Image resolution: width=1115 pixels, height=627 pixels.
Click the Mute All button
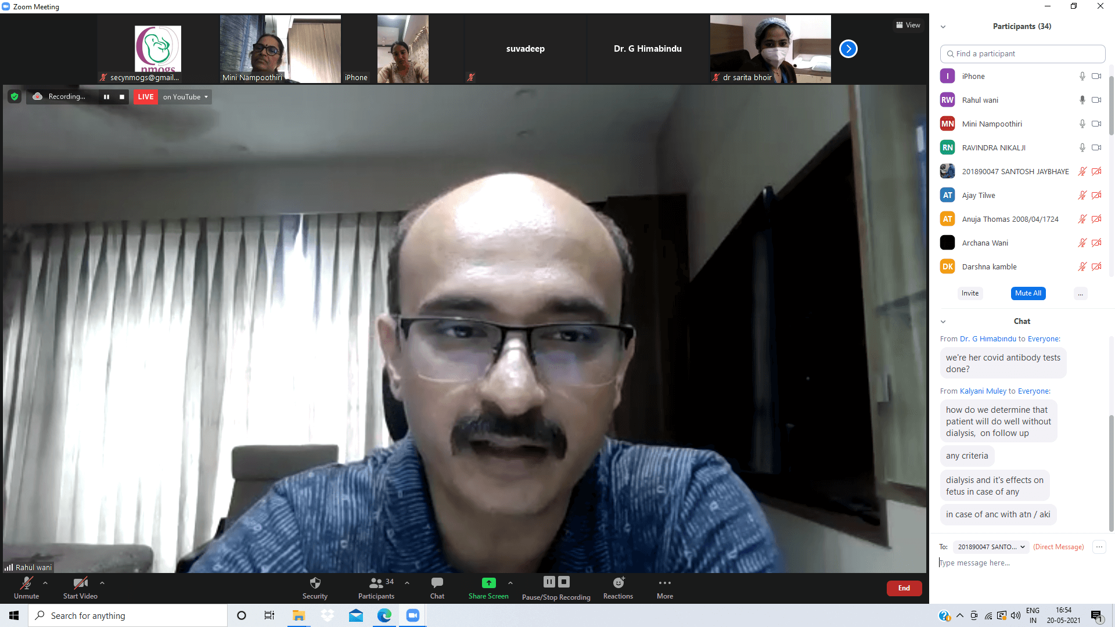pyautogui.click(x=1028, y=293)
